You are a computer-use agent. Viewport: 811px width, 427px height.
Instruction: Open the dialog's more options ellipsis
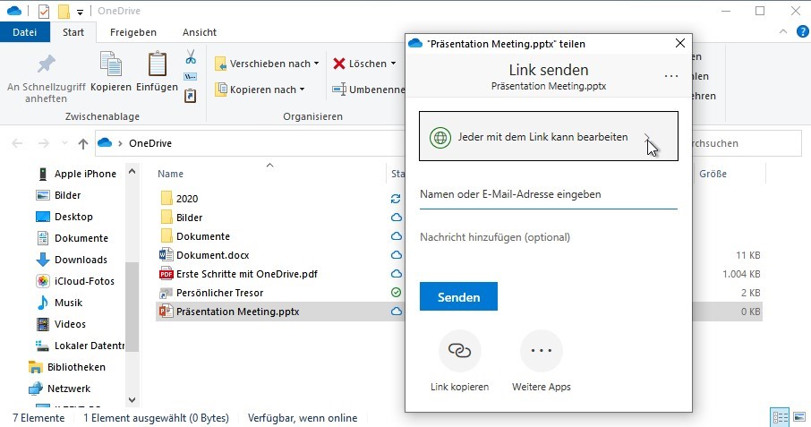pyautogui.click(x=670, y=76)
